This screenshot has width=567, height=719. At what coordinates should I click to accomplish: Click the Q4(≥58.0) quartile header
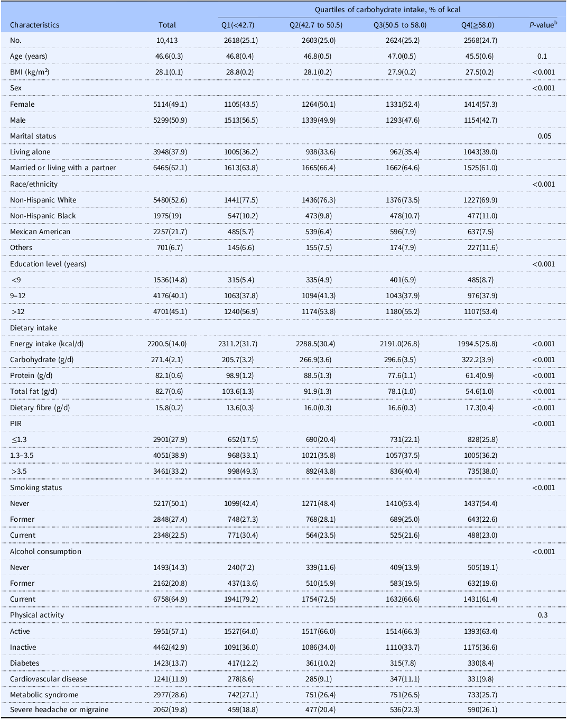click(477, 25)
